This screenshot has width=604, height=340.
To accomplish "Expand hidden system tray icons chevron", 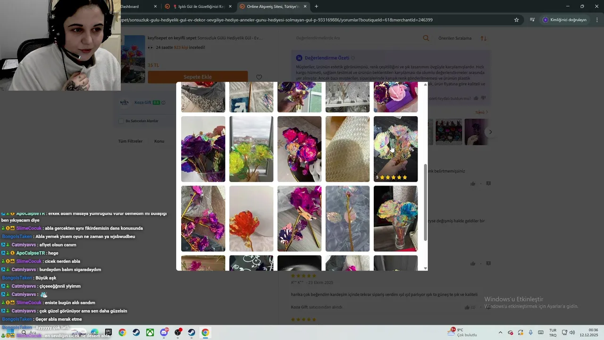I will (x=500, y=332).
